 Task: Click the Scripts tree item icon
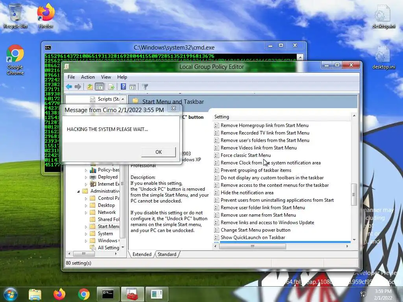(x=92, y=99)
